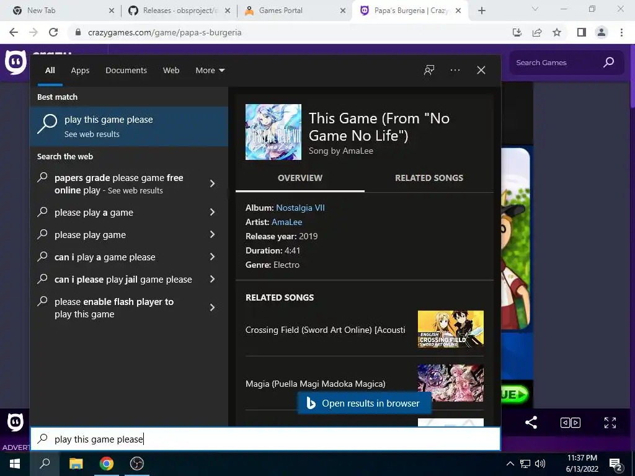Click in the Windows search text box
The height and width of the screenshot is (476, 635).
tap(265, 439)
